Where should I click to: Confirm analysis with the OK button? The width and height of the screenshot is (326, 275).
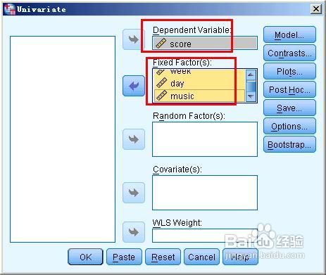pos(85,257)
